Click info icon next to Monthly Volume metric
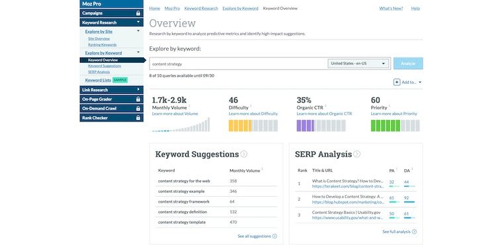The height and width of the screenshot is (245, 503). [x=189, y=106]
